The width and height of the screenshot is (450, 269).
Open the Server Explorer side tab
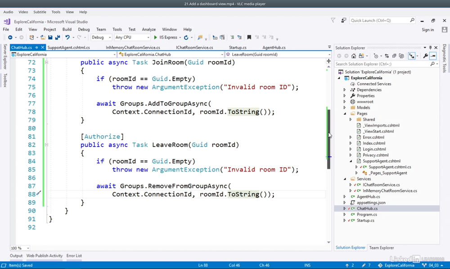5,57
